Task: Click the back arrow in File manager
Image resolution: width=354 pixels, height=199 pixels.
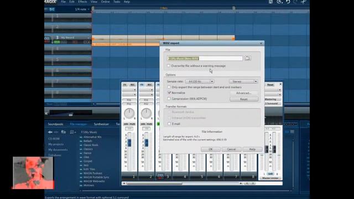Action: (50, 132)
